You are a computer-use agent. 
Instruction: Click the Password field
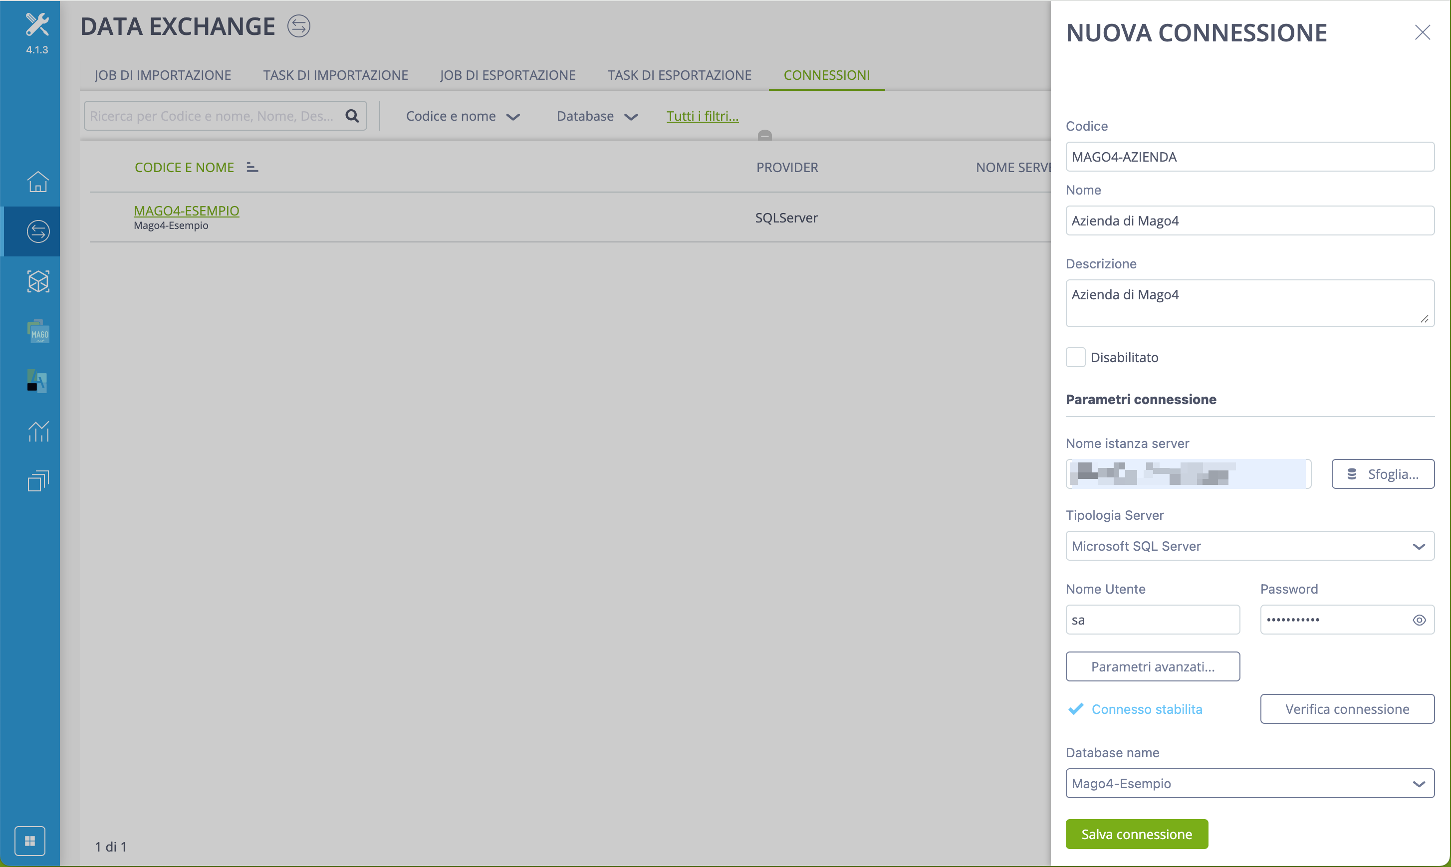[1347, 620]
